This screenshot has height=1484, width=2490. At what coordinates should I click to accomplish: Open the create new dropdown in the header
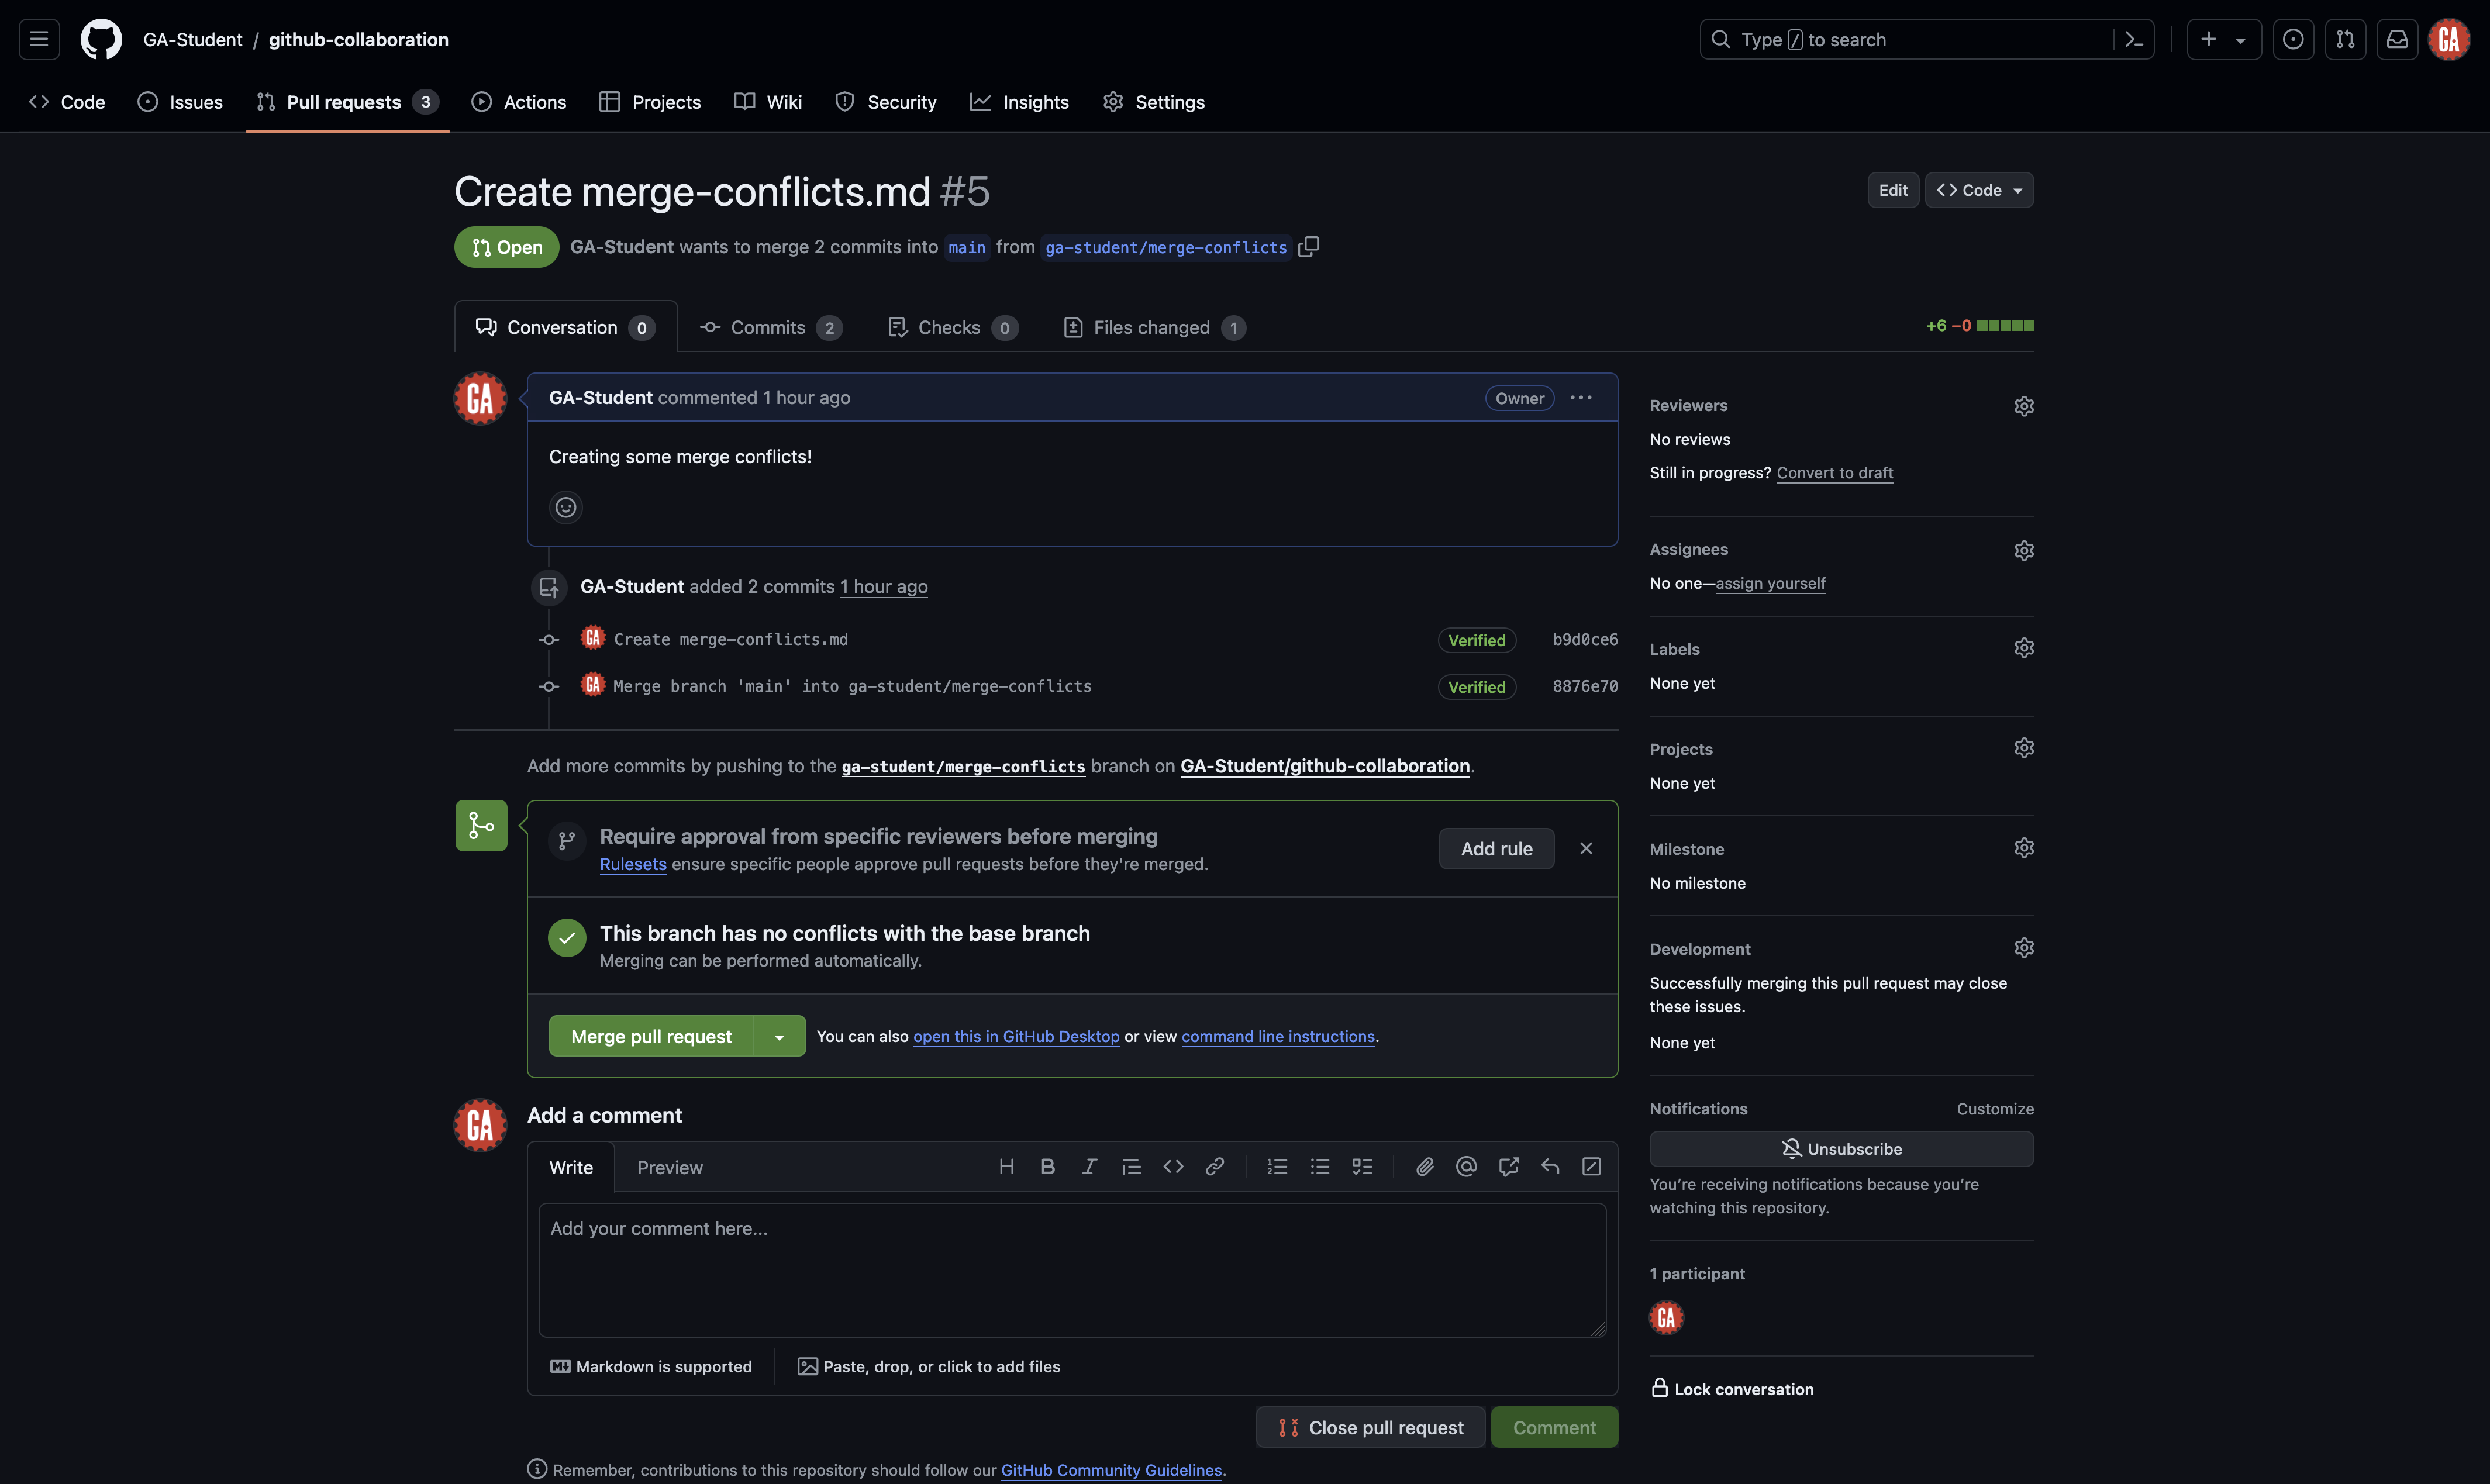coord(2224,39)
